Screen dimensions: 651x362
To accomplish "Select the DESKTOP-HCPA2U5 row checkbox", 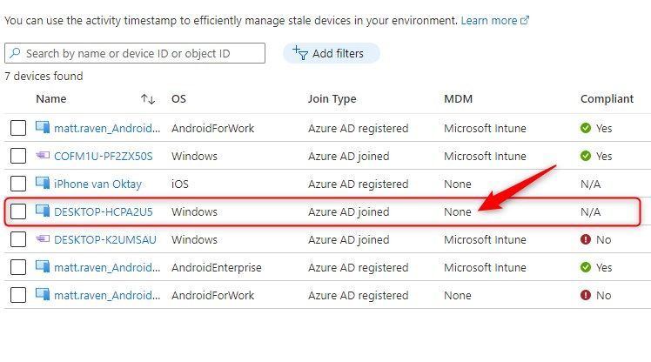I will pyautogui.click(x=18, y=211).
